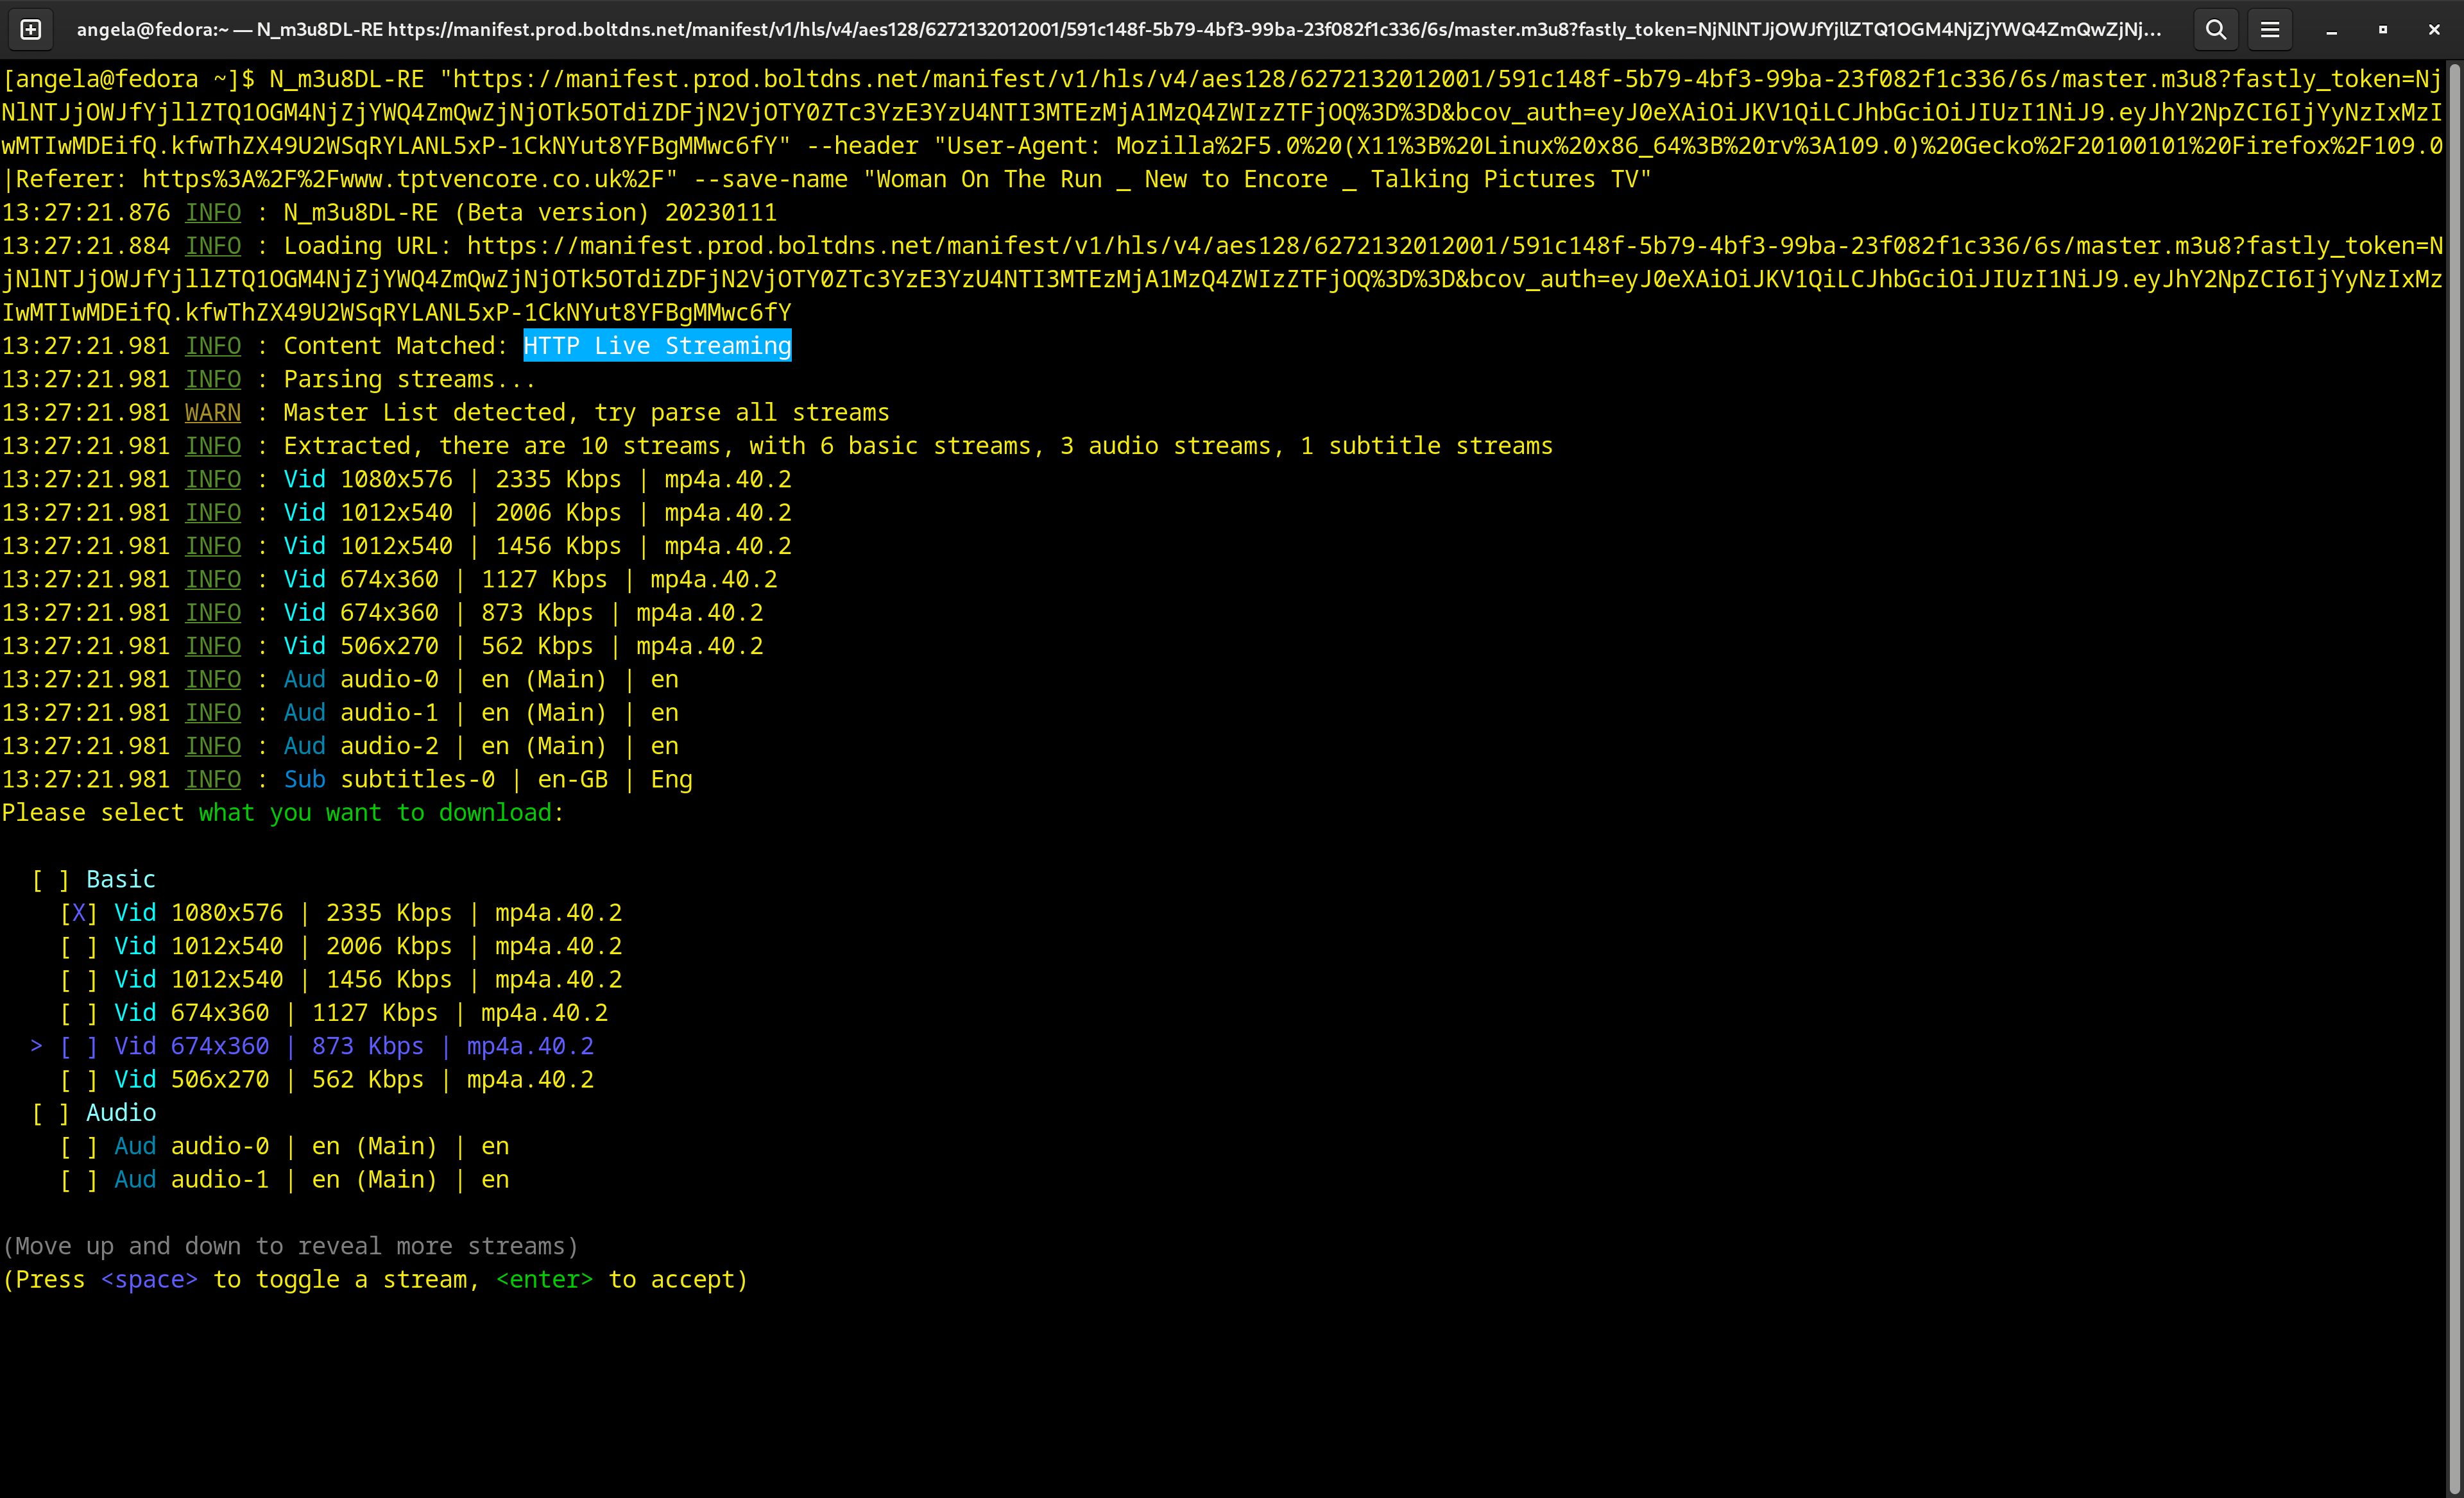
Task: Uncheck the 1080x576 2335 Kbps video stream
Action: click(x=79, y=913)
